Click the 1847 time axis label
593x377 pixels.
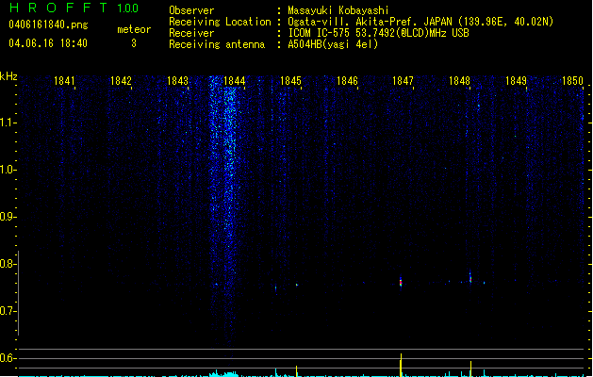(x=403, y=80)
